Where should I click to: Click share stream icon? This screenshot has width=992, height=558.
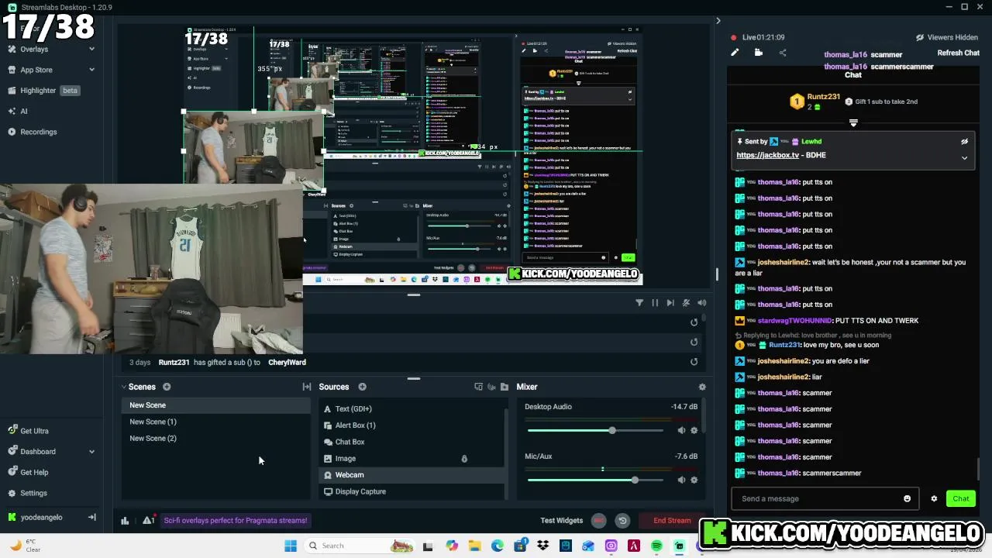pyautogui.click(x=782, y=53)
